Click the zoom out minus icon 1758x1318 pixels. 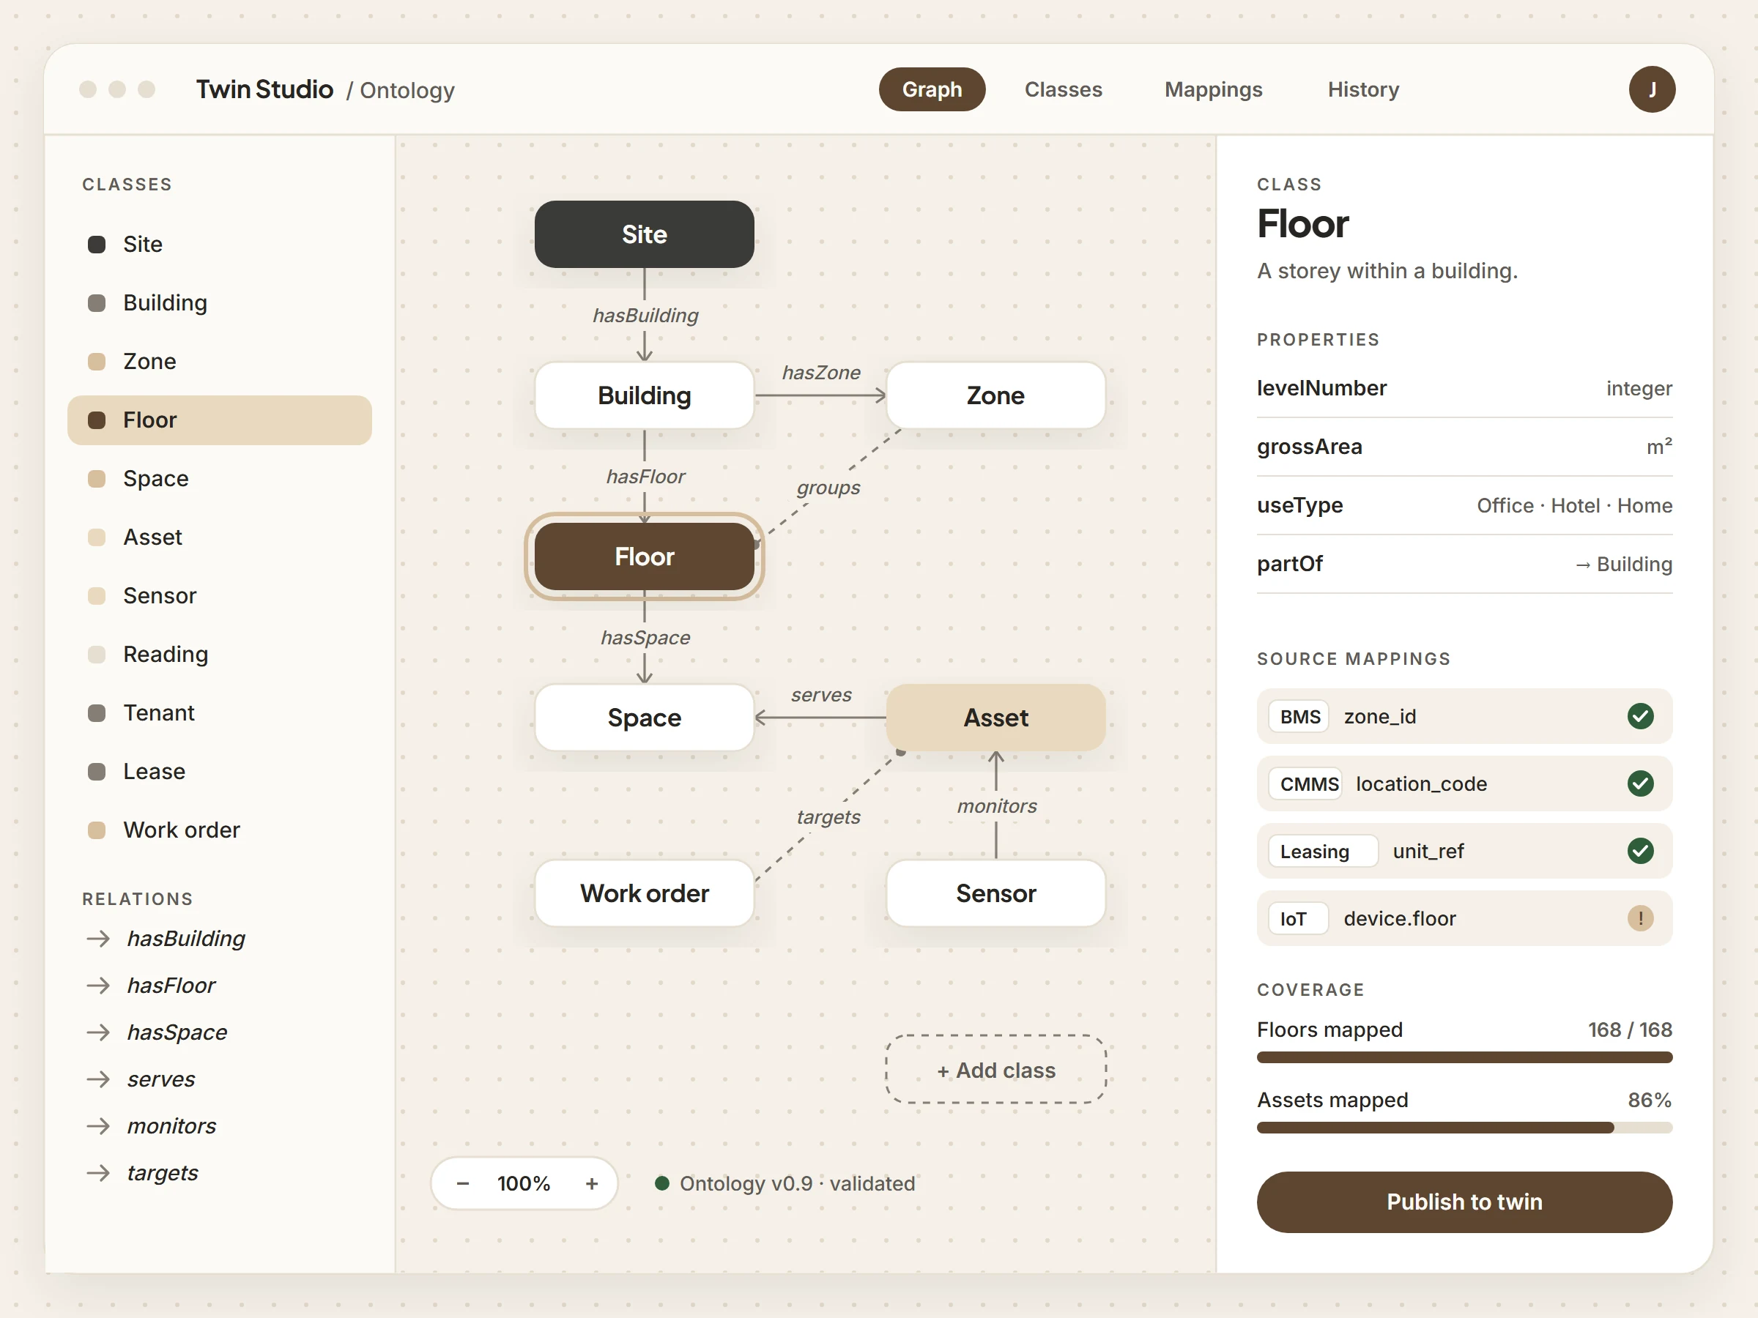(x=462, y=1184)
